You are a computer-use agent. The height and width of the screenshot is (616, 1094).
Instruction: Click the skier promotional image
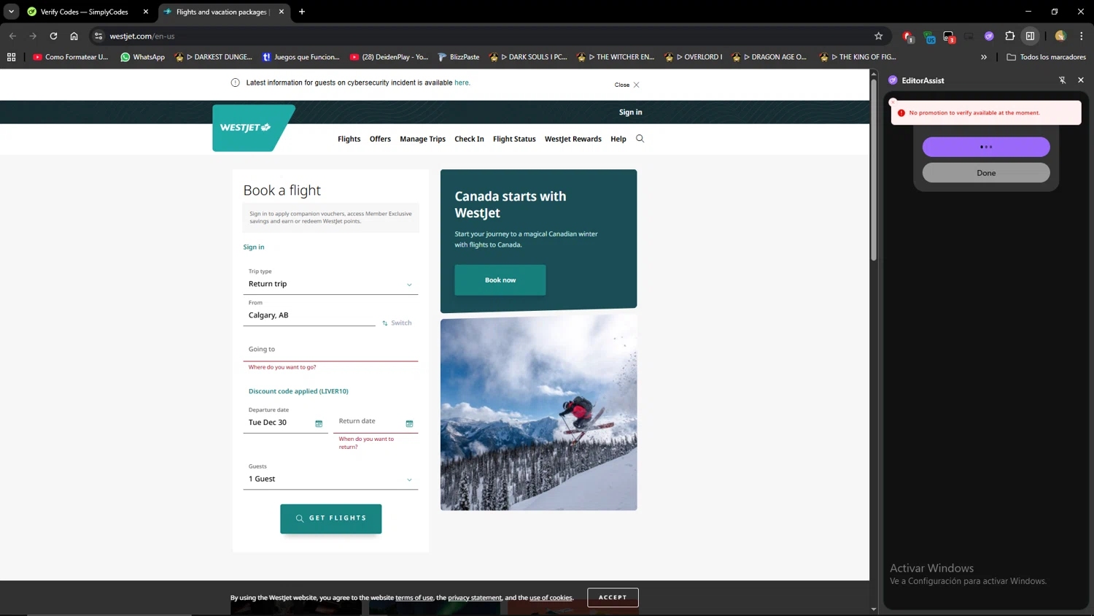(538, 413)
